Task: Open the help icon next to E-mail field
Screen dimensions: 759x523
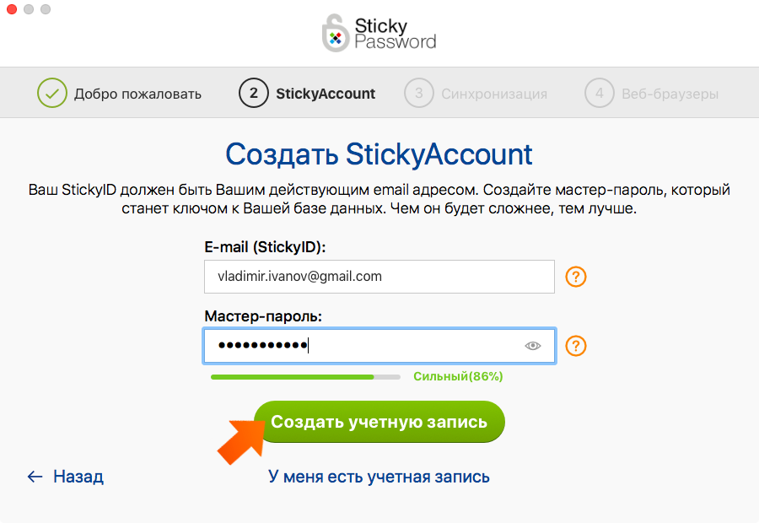Action: coord(575,277)
